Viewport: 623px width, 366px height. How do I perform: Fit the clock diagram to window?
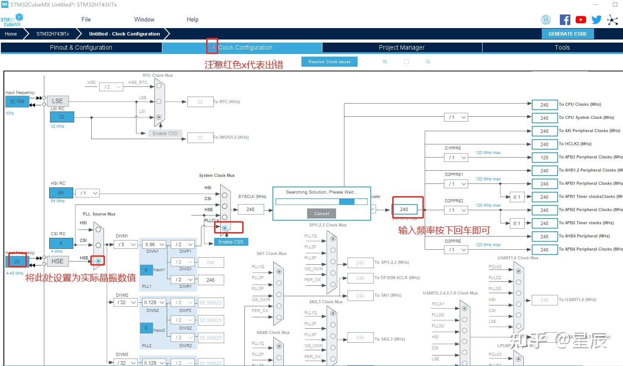(406, 62)
